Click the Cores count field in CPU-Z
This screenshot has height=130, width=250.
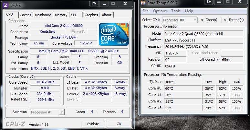(92, 112)
